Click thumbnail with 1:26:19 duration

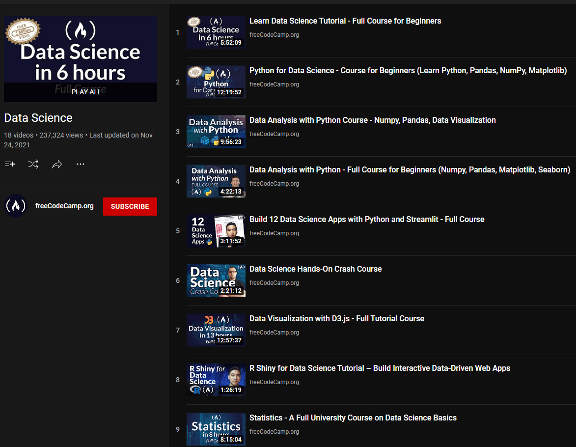216,380
